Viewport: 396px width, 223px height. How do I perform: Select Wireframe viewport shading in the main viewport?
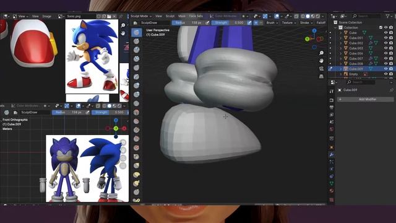303,16
